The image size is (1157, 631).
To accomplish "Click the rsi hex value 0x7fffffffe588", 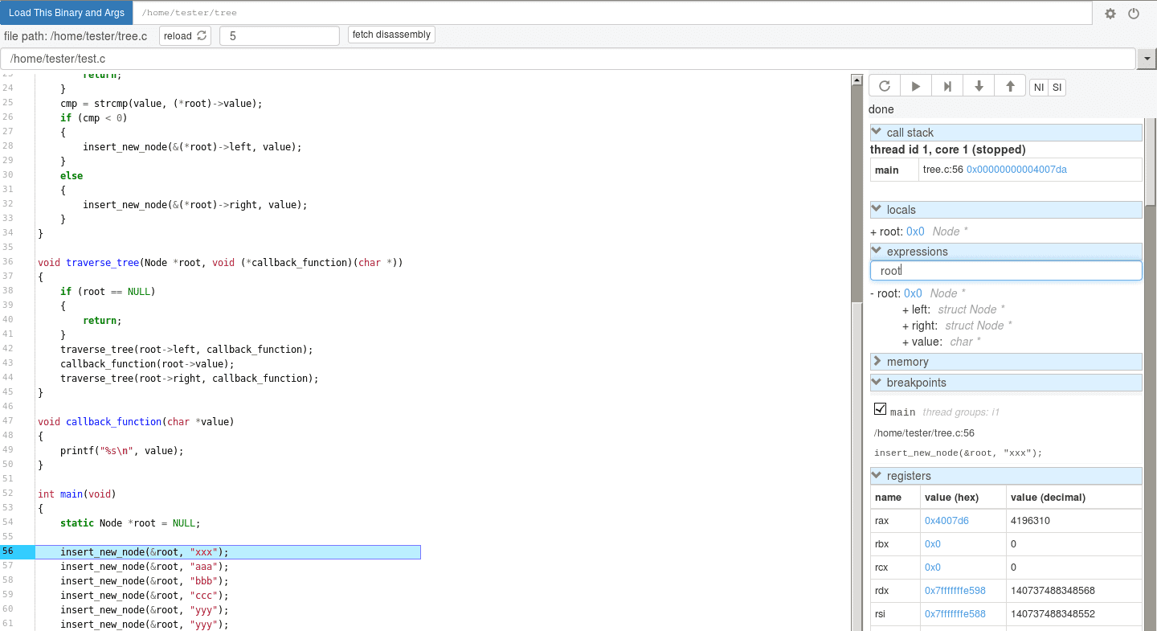I will (955, 614).
